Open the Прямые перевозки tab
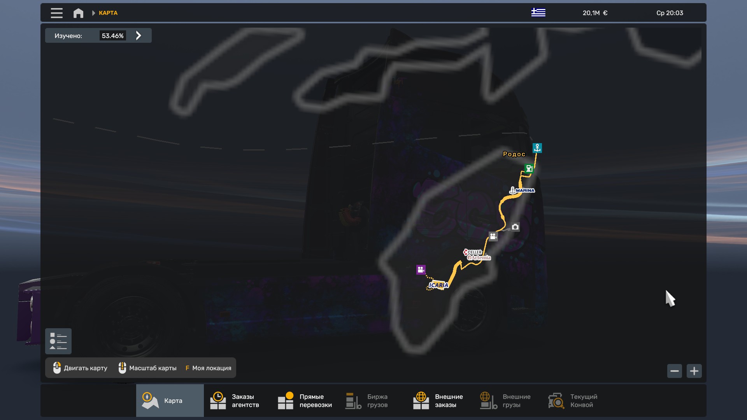Image resolution: width=747 pixels, height=420 pixels. [305, 401]
